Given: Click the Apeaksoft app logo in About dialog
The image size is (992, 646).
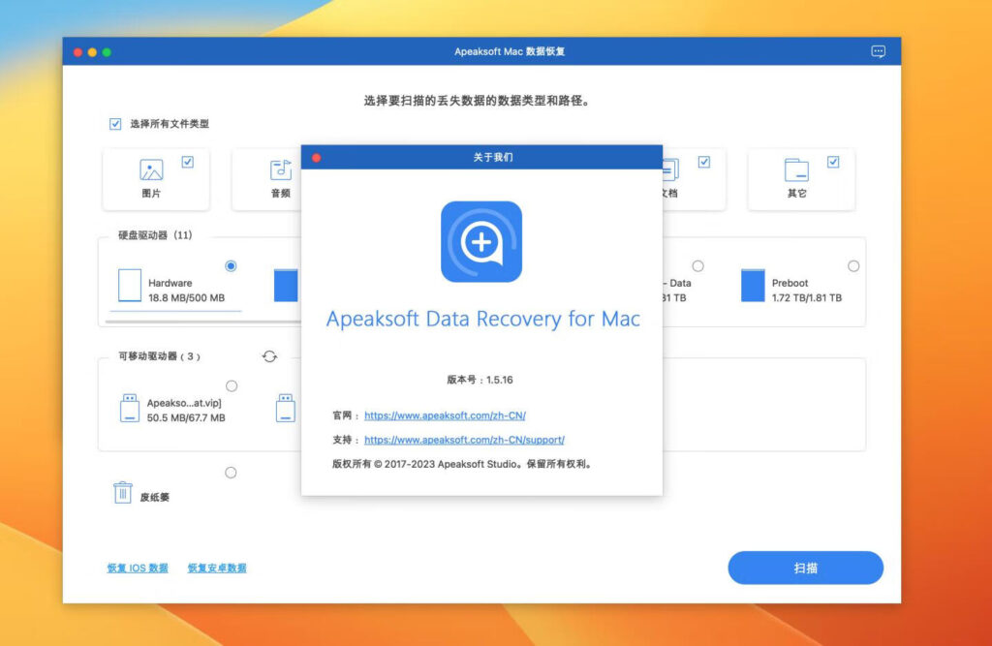Looking at the screenshot, I should coord(481,243).
